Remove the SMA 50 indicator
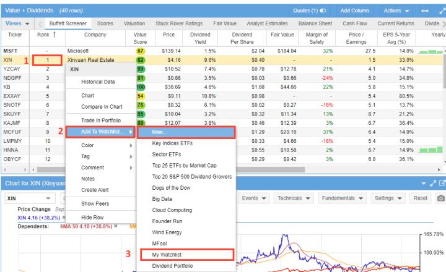The image size is (446, 272). (116, 226)
